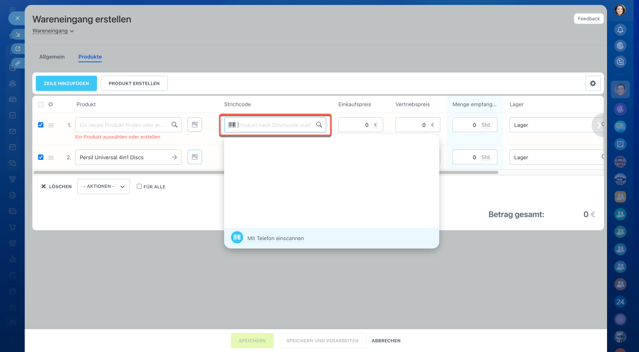Focus the Strichcode barcode search input
Screen dimensions: 639x352
(x=275, y=125)
